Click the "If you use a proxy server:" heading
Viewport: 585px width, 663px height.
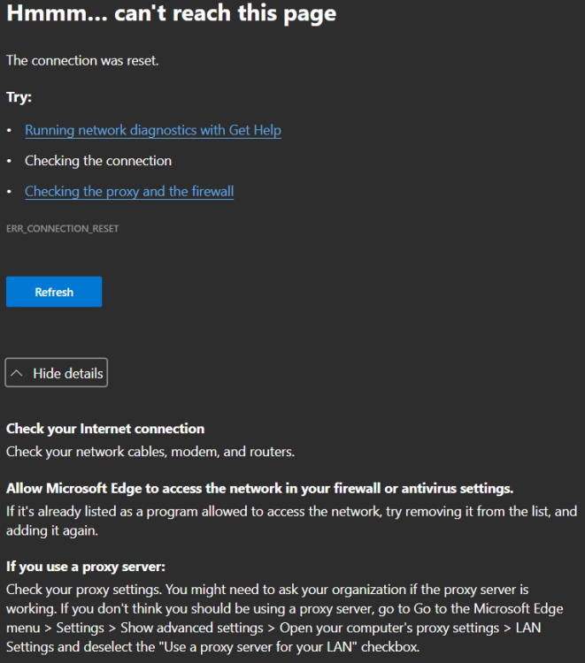86,567
